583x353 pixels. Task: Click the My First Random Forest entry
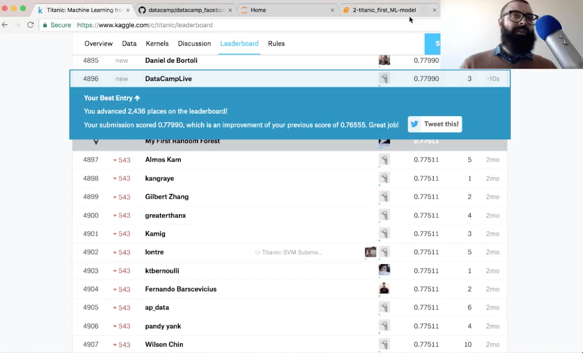click(x=182, y=141)
